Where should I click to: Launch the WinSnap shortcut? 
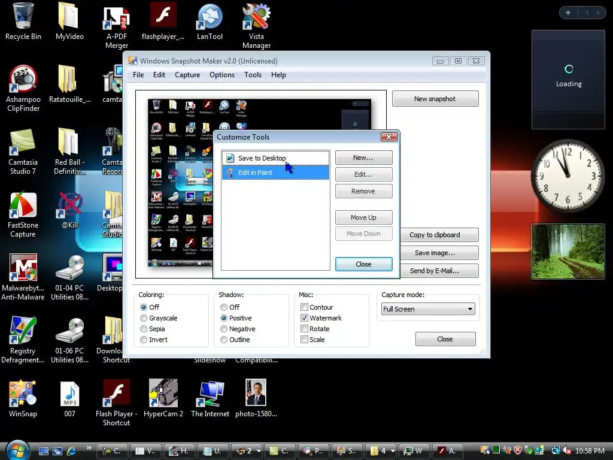coord(23,399)
